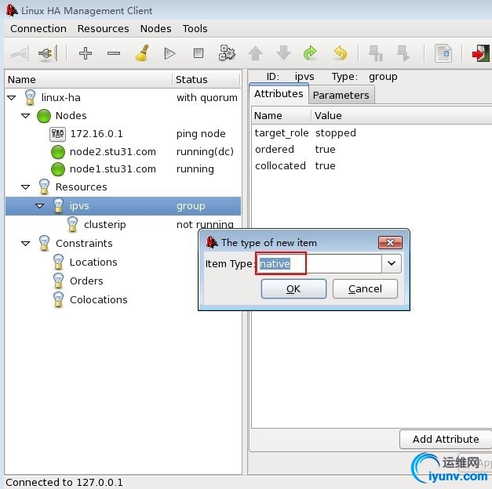This screenshot has width=492, height=489.
Task: Stop the resource with square icon
Action: pyautogui.click(x=199, y=53)
